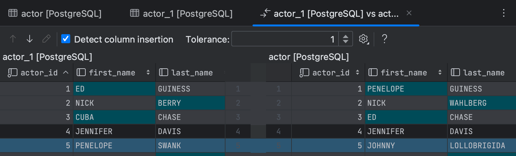Image resolution: width=516 pixels, height=156 pixels.
Task: Sort left table by actor_id column
Action: pyautogui.click(x=39, y=73)
